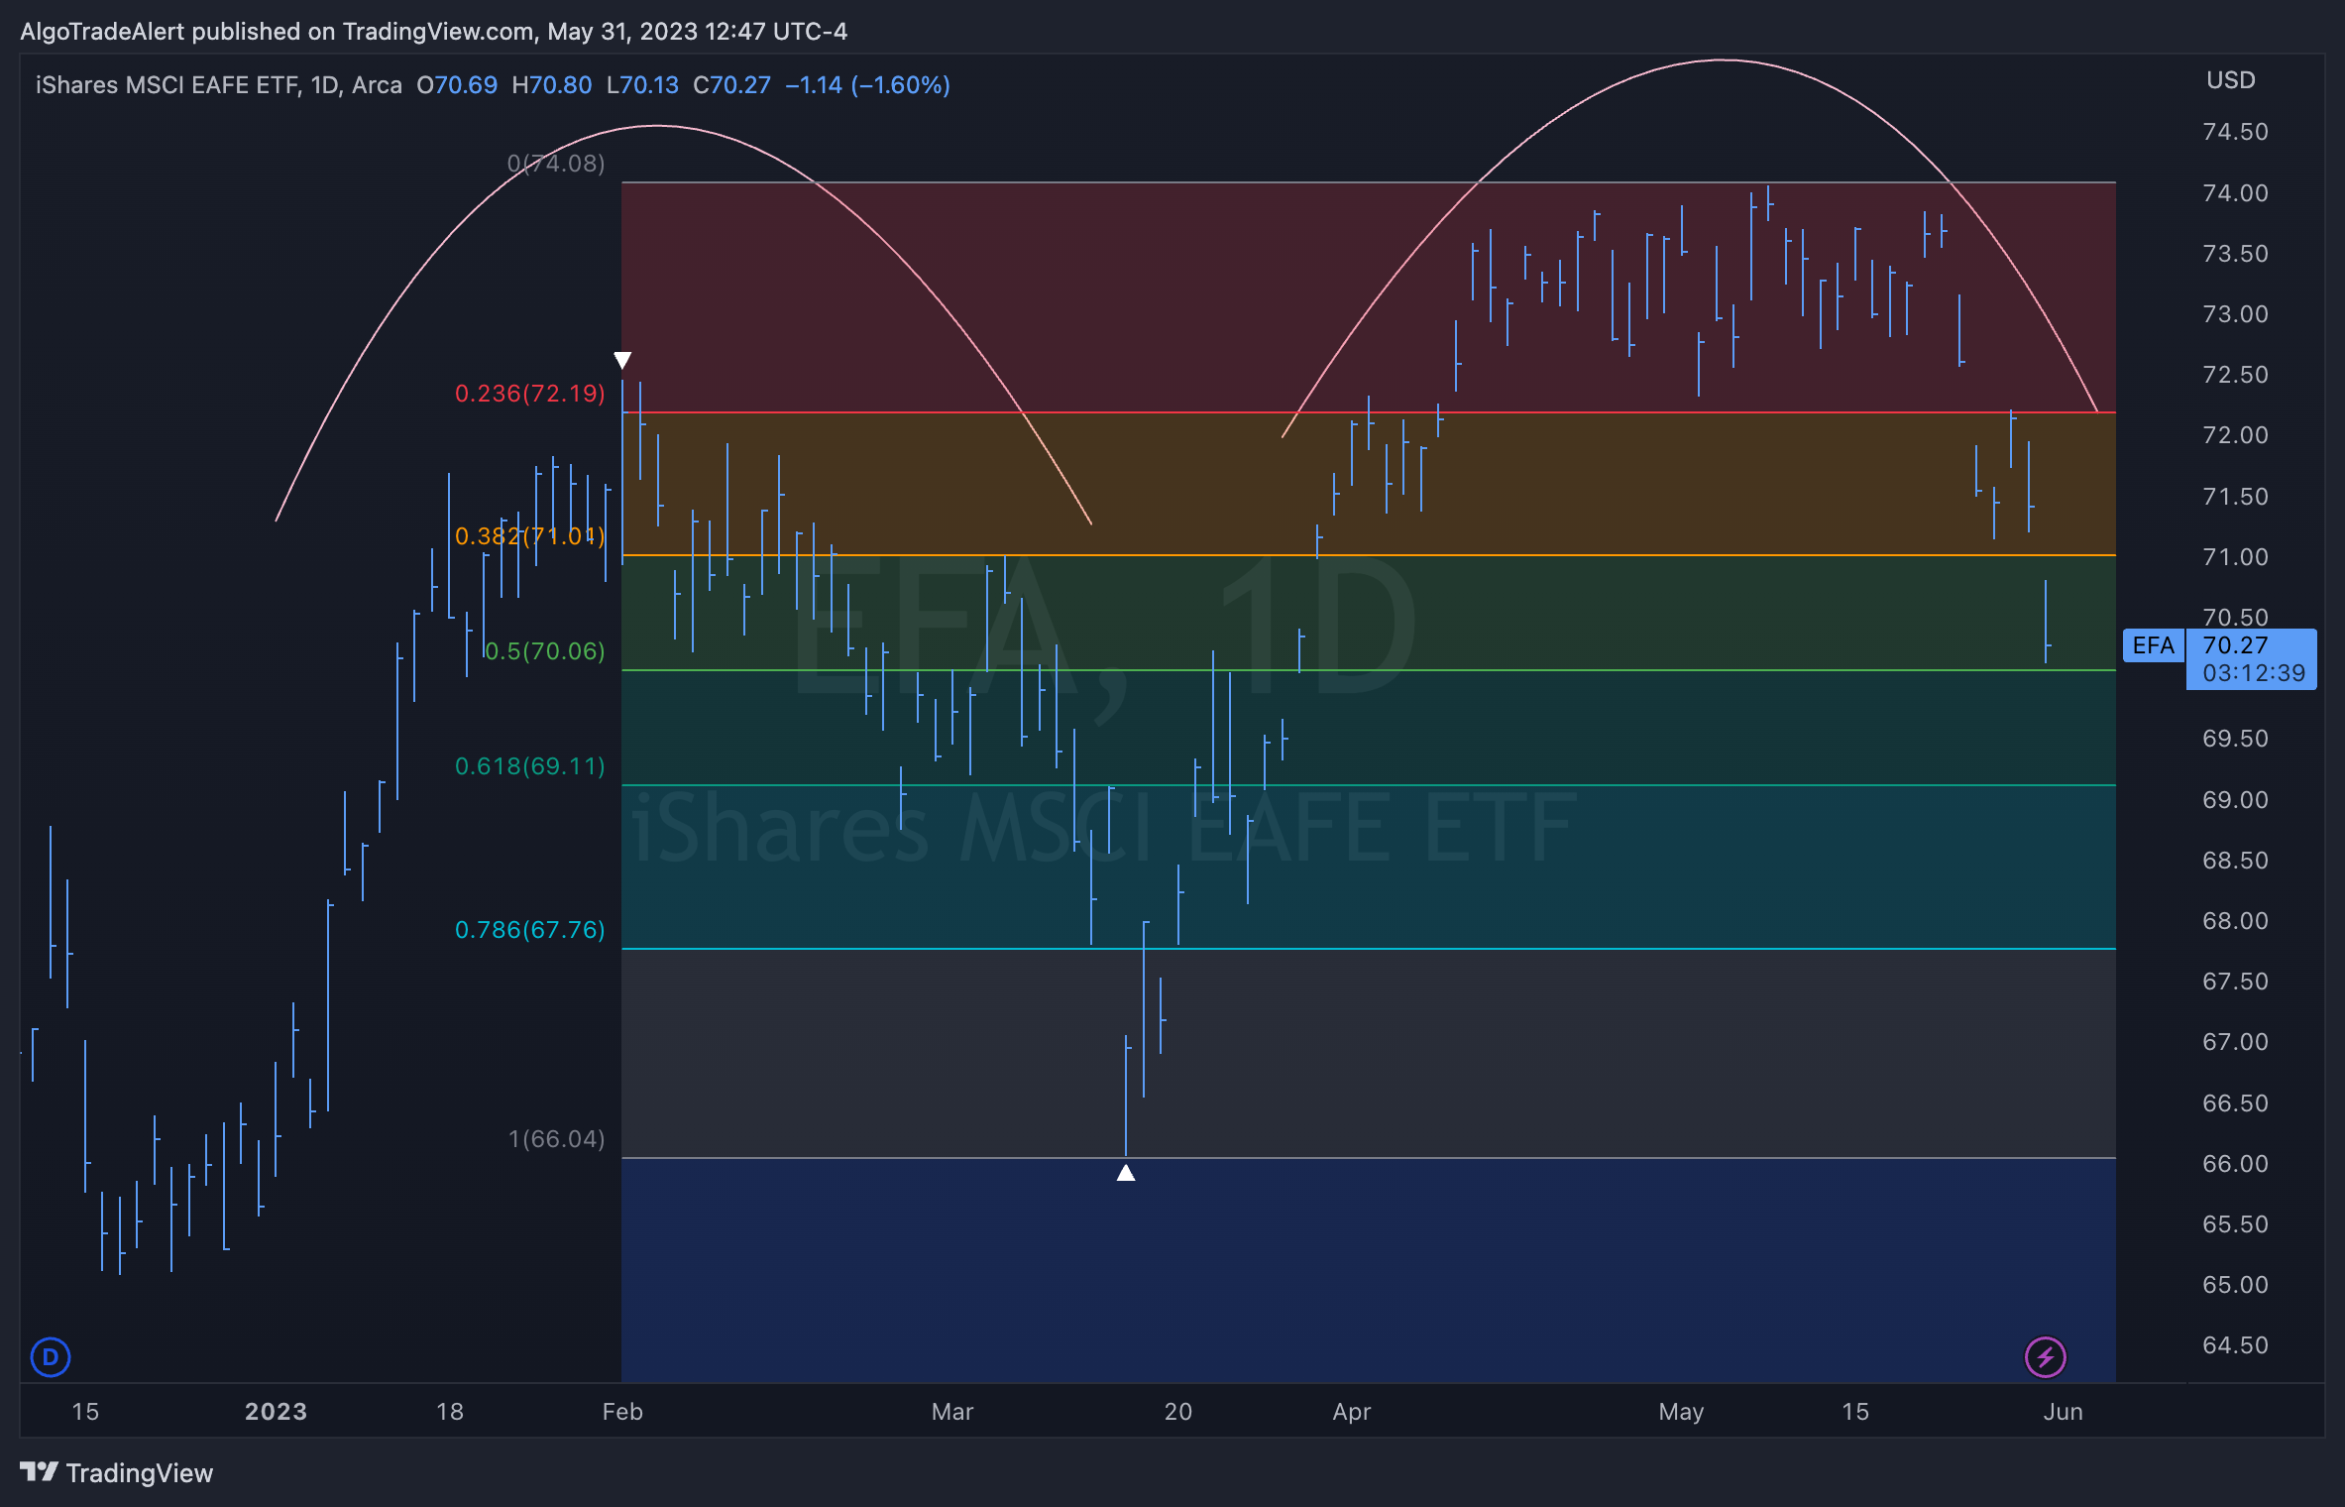Click the change value −1.14 (−1.60%)
Screen dimensions: 2345x1507
coord(868,85)
